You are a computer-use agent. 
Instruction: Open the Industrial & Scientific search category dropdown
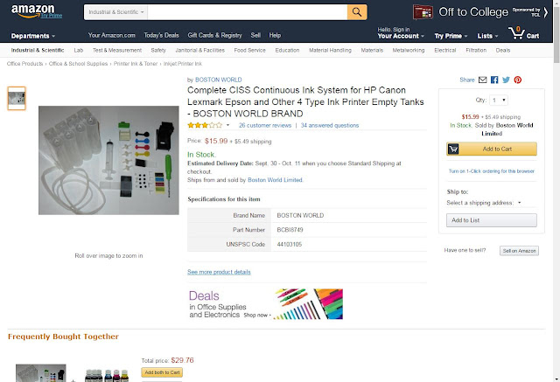coord(117,13)
